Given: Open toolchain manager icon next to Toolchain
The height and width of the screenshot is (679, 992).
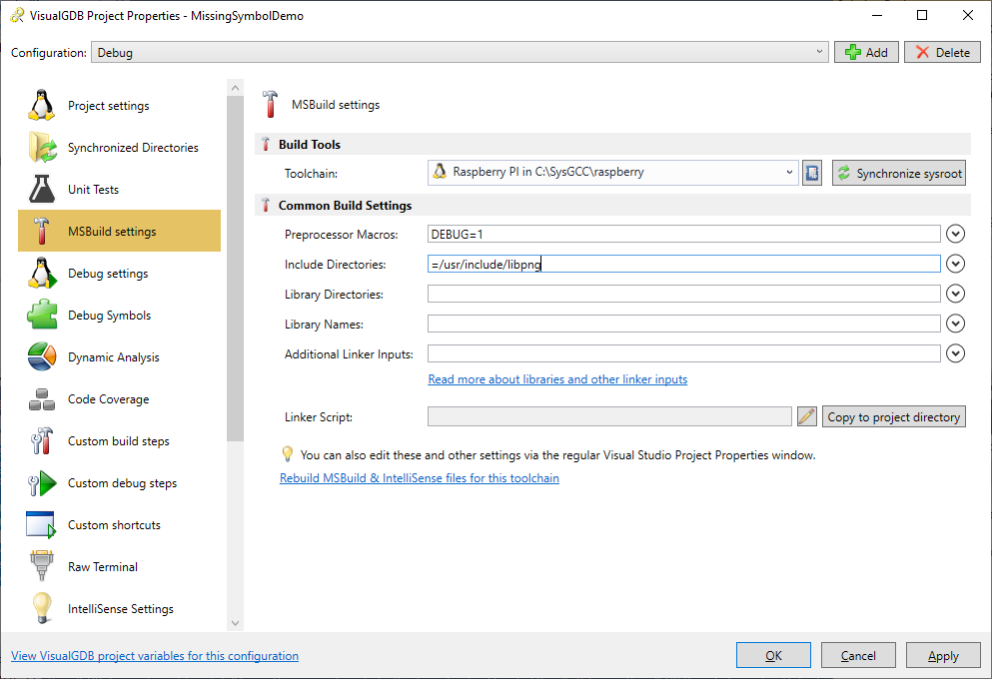Looking at the screenshot, I should 812,173.
